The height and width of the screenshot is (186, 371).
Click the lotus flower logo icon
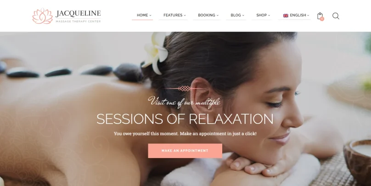[x=43, y=16]
